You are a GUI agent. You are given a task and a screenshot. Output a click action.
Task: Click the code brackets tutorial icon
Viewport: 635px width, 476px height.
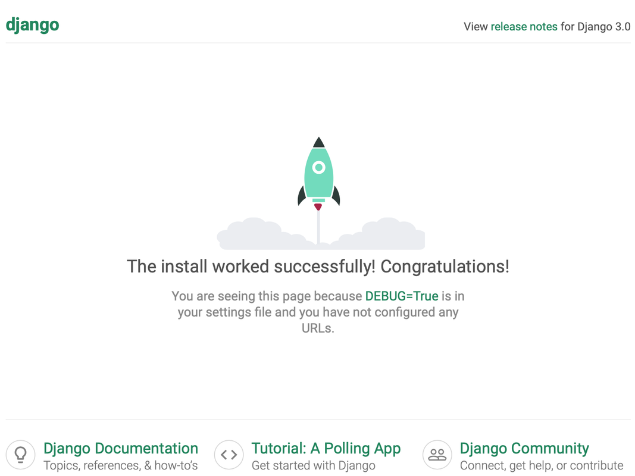point(229,455)
